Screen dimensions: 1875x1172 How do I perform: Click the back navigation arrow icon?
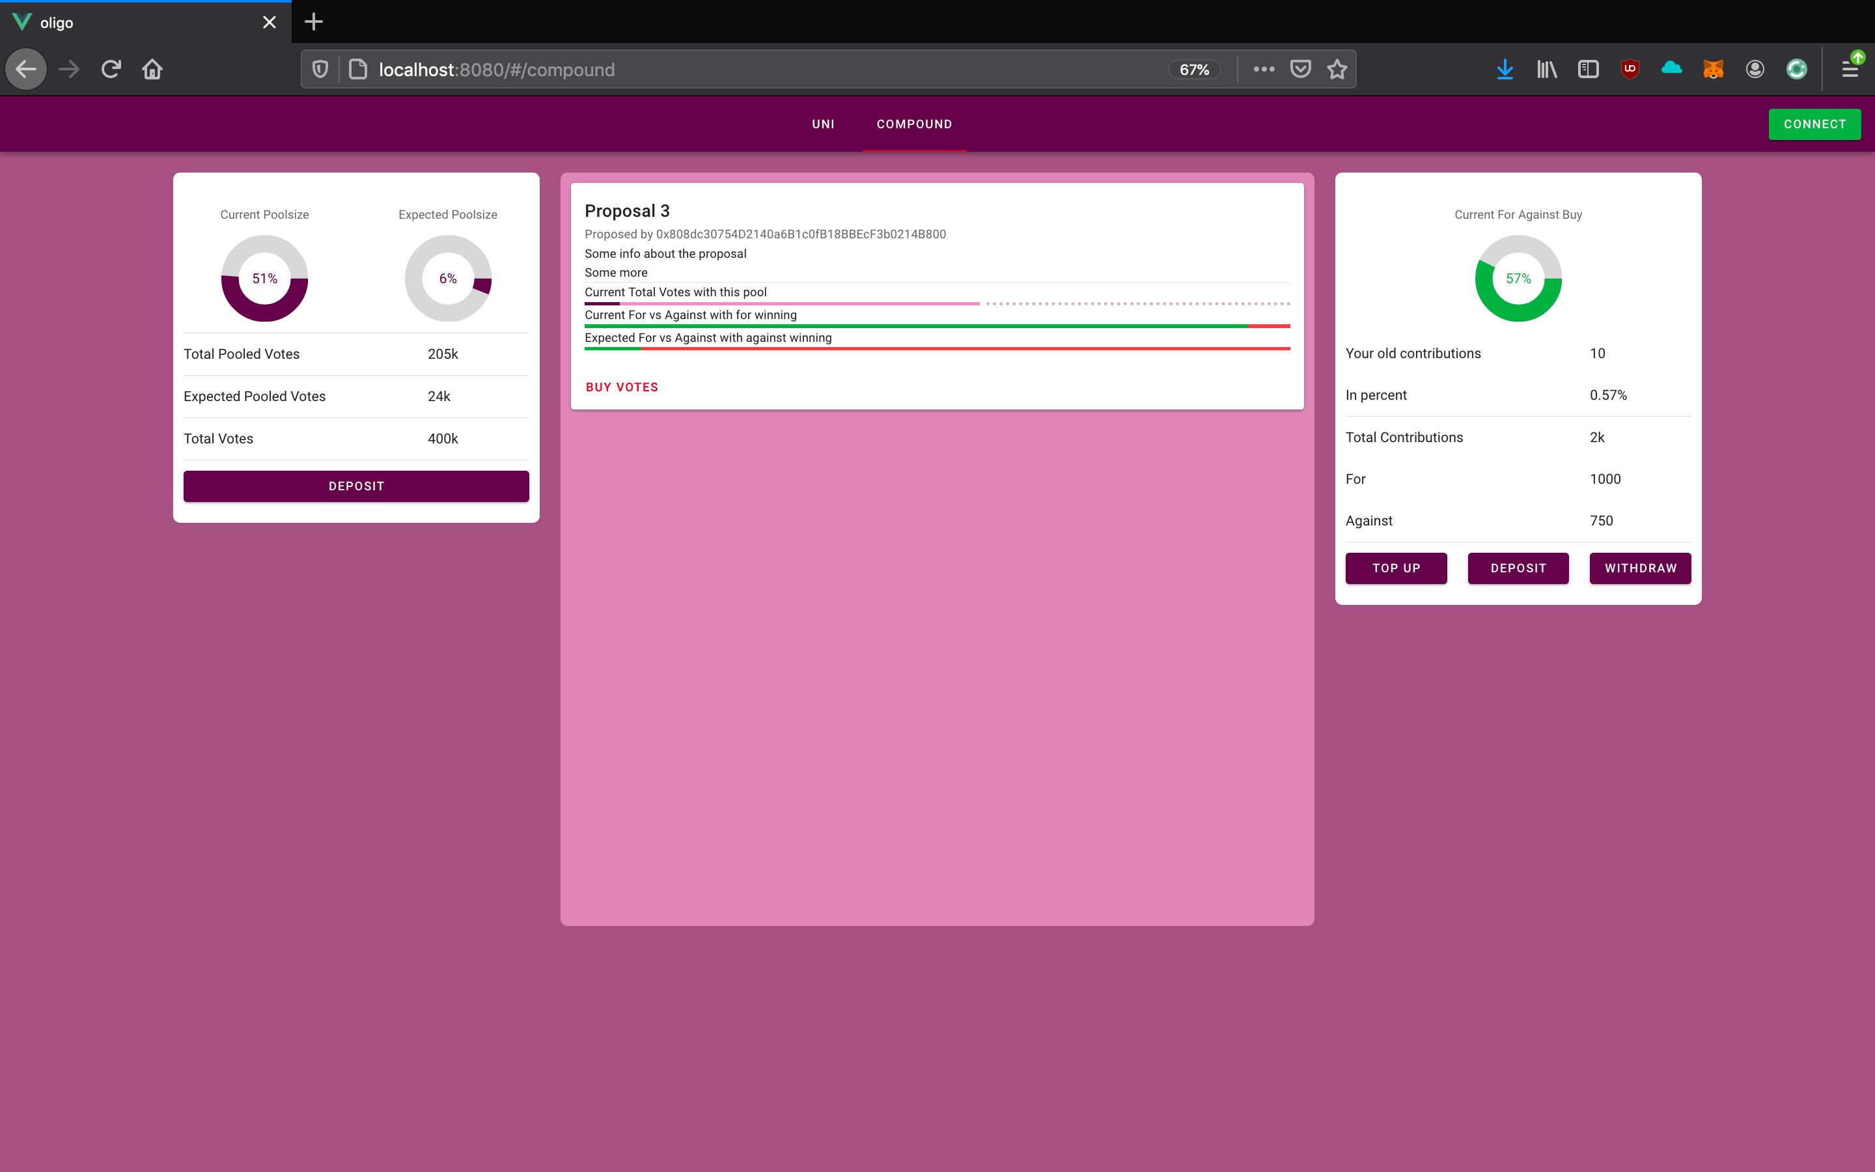click(x=27, y=69)
